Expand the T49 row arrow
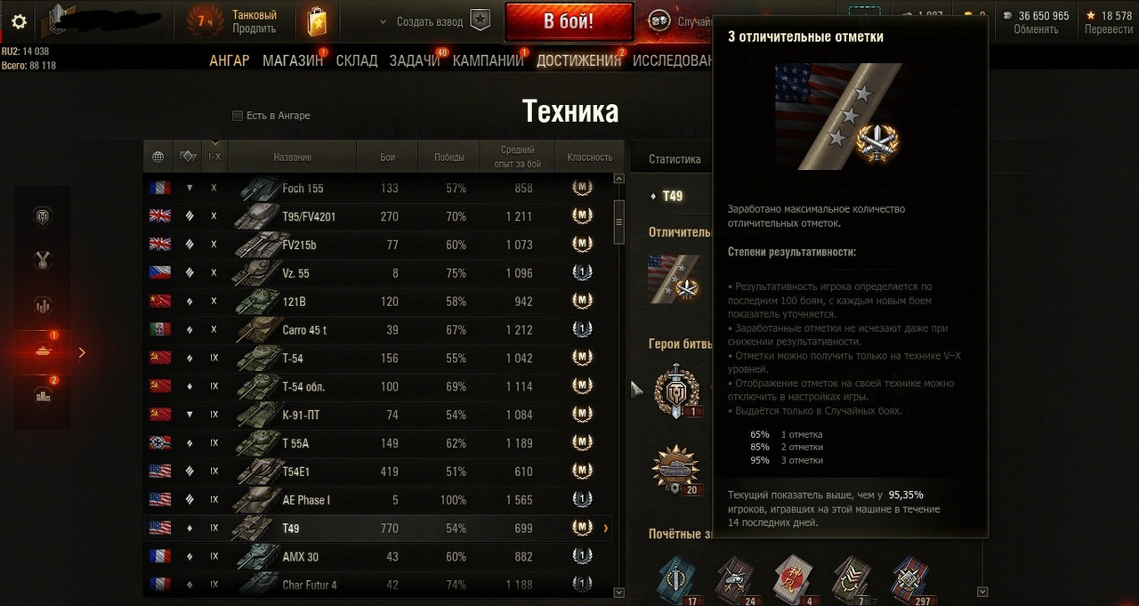This screenshot has width=1139, height=606. [606, 529]
